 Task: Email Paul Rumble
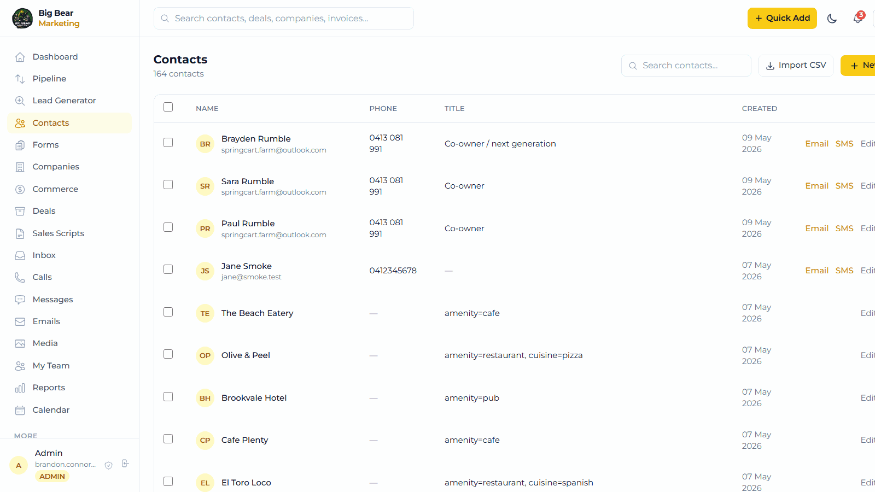click(816, 229)
